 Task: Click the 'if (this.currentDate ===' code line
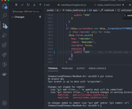pyautogui.click(x=99, y=28)
